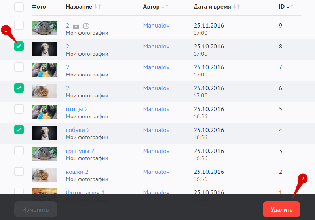This screenshot has width=315, height=220.
Task: Click the Изменить button
Action: pyautogui.click(x=36, y=209)
